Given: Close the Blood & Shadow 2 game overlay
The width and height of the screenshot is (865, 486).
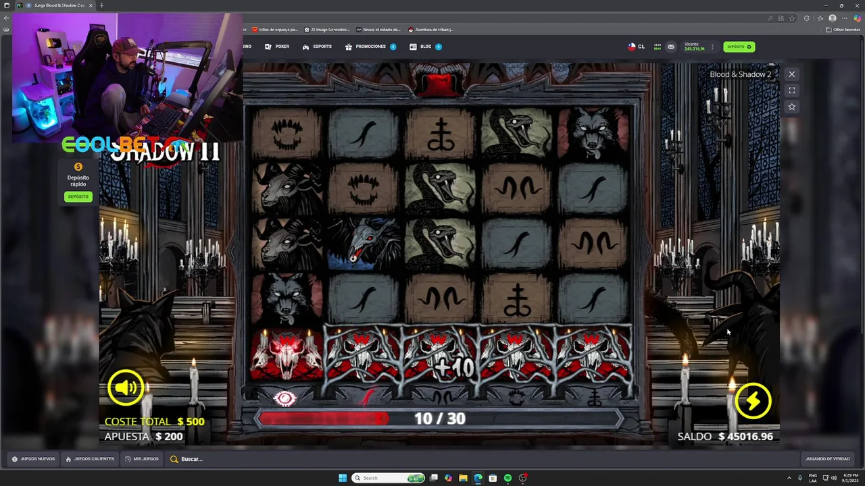Looking at the screenshot, I should (x=791, y=74).
